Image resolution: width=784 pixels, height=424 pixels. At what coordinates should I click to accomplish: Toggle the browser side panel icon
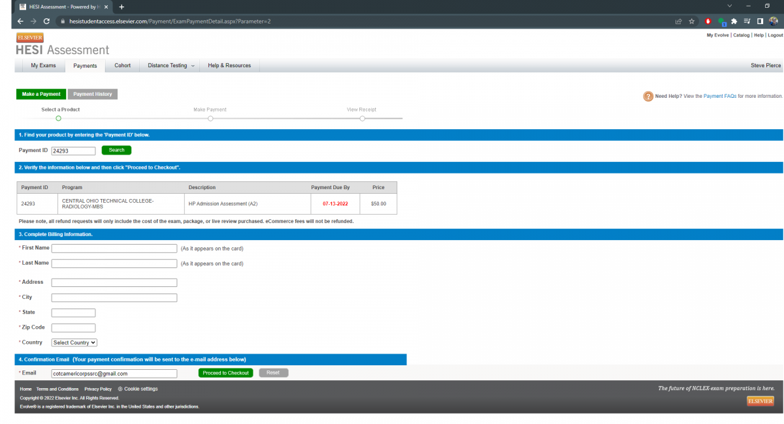point(760,21)
